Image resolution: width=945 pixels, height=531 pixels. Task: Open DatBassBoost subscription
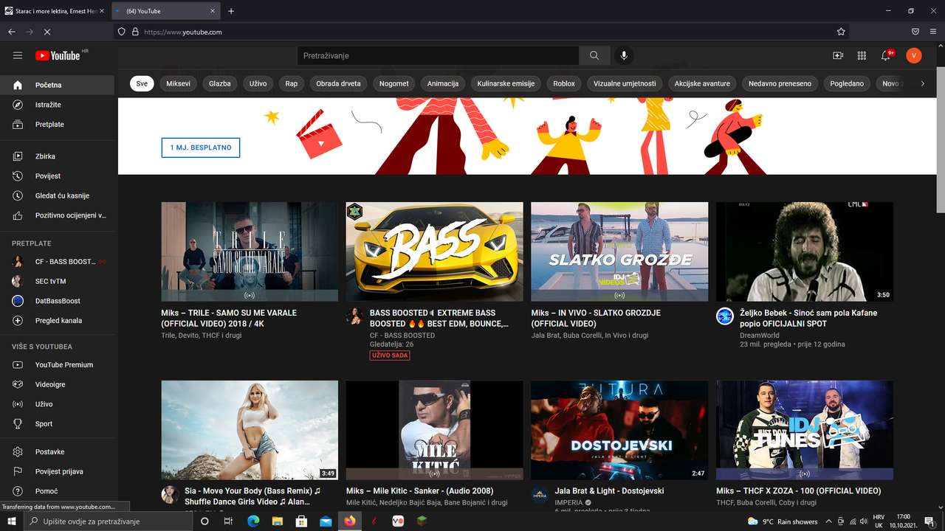pyautogui.click(x=58, y=301)
